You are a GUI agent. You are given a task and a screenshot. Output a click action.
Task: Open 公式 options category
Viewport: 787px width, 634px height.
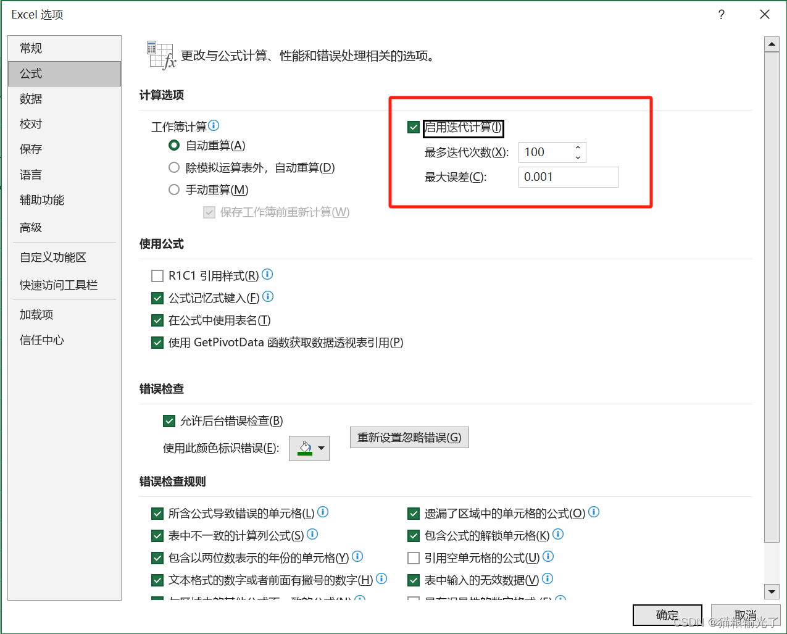point(64,73)
